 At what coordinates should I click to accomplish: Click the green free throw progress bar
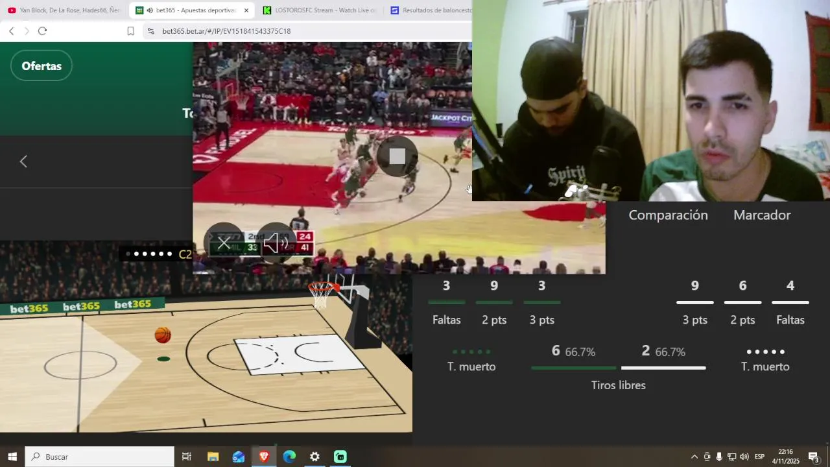tap(574, 368)
